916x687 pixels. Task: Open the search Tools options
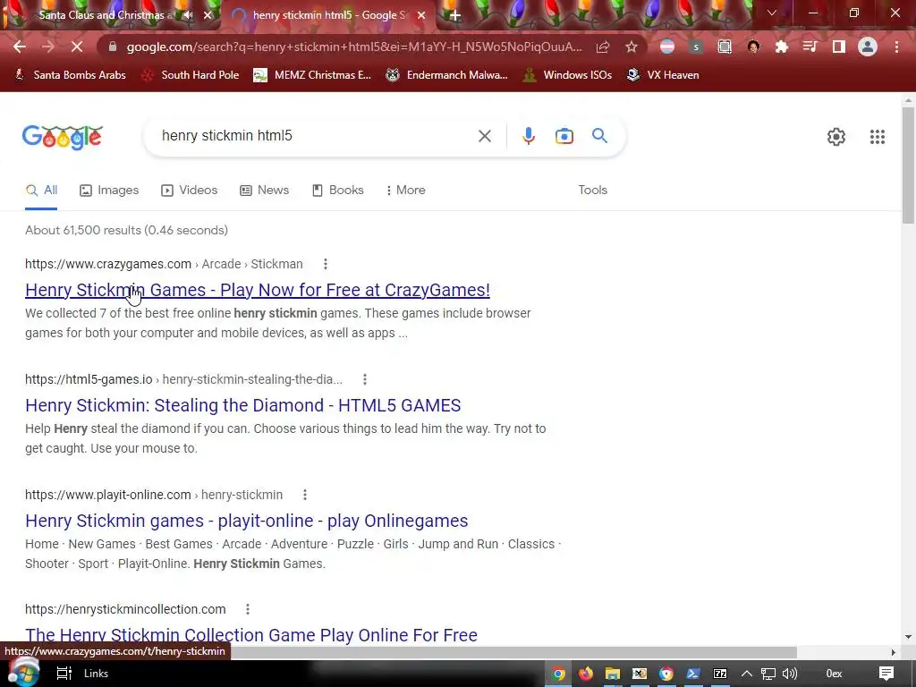click(592, 191)
